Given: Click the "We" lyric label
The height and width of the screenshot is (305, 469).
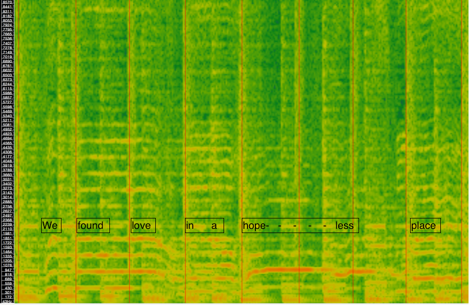Looking at the screenshot, I should tap(51, 225).
